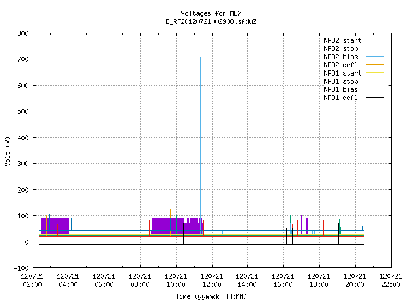Click the E_RT20120721002908.sfduZ filename subtitle
This screenshot has height=302, width=403.
point(211,21)
